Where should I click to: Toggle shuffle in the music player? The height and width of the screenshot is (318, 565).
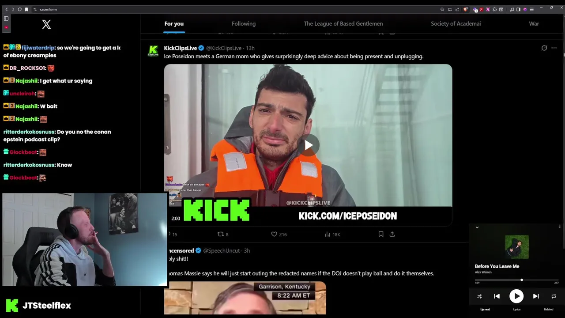[479, 296]
